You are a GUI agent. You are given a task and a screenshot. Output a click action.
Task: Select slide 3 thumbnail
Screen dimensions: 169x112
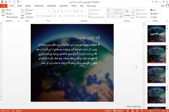(x=157, y=74)
